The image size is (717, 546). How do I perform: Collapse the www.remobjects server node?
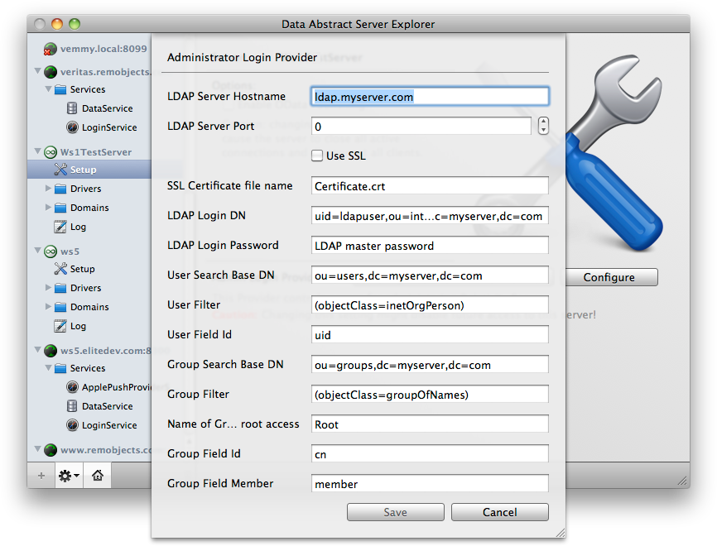[x=38, y=448]
